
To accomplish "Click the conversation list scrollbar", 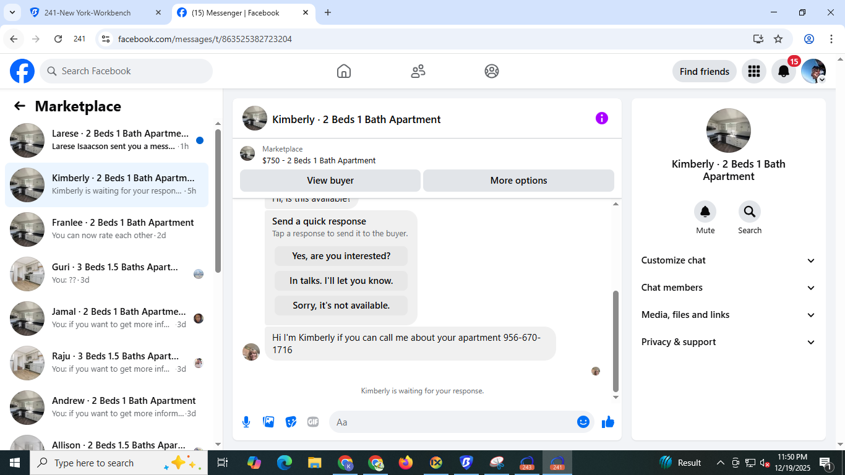I will [218, 201].
